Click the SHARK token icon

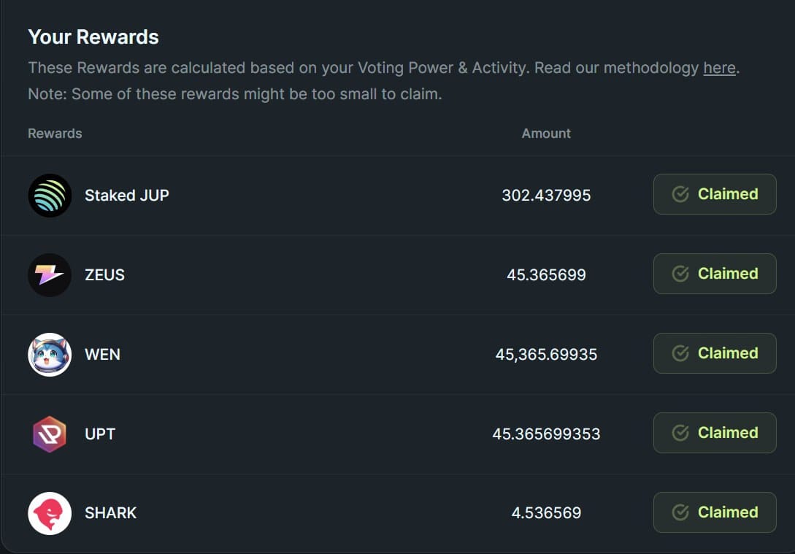50,513
